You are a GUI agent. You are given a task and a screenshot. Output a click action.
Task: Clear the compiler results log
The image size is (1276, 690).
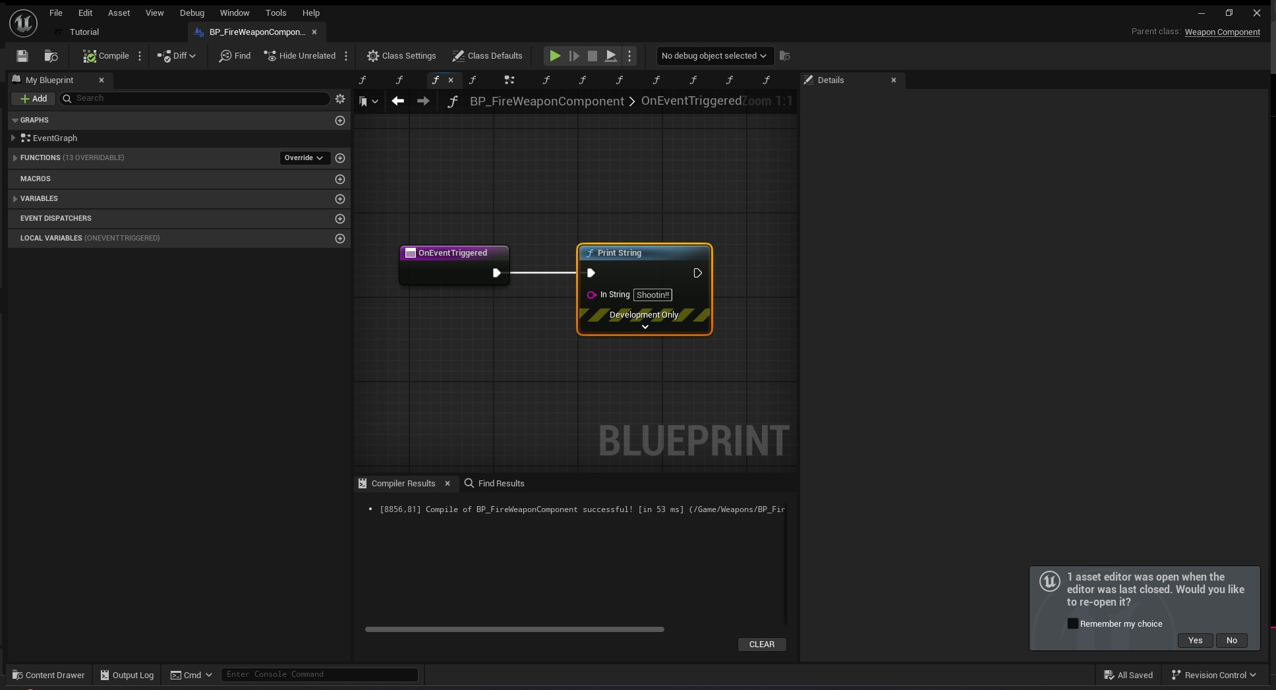(762, 645)
